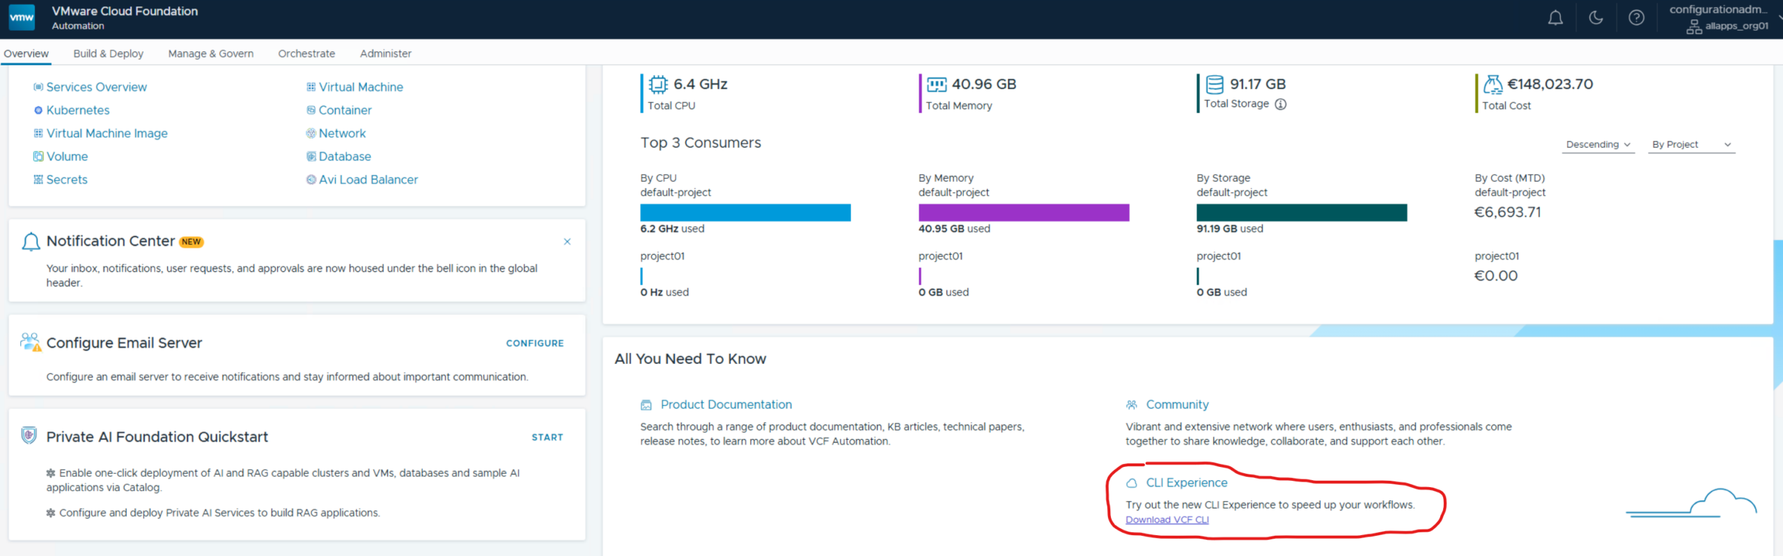Click the "All You Need To Know" heading
The width and height of the screenshot is (1783, 556).
(690, 359)
